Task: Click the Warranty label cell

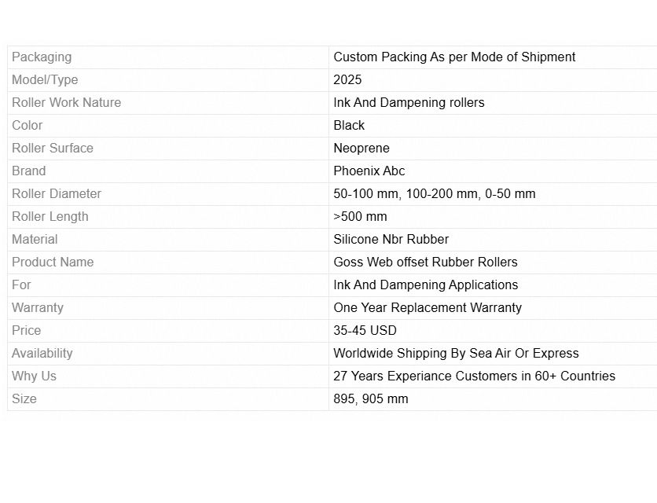Action: [x=38, y=307]
